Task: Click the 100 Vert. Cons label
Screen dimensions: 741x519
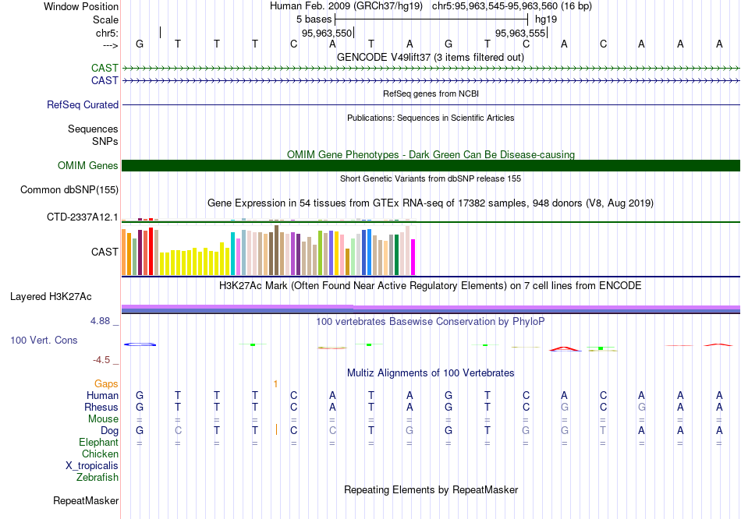Action: [x=44, y=340]
